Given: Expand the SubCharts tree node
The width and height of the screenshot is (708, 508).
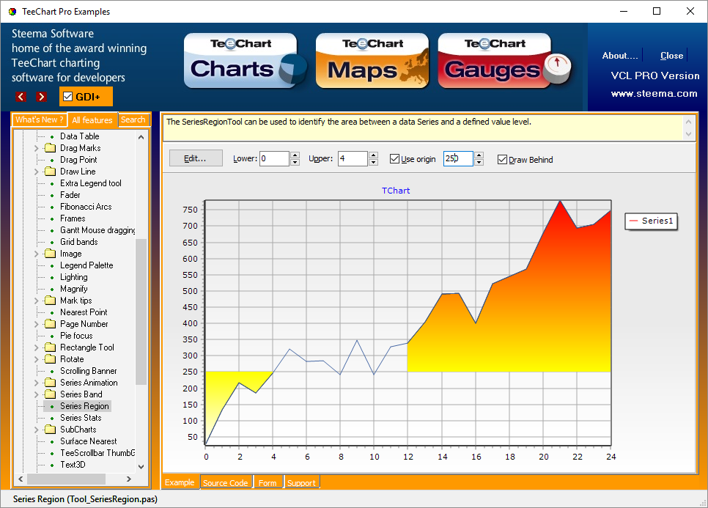Looking at the screenshot, I should 36,430.
